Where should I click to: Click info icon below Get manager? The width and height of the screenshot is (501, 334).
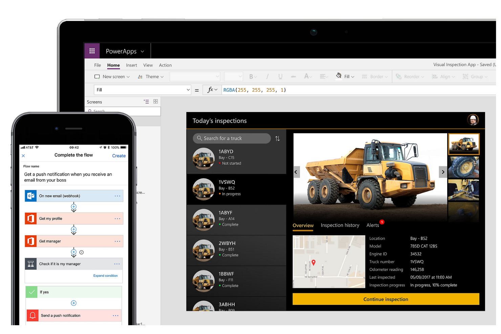[81, 252]
